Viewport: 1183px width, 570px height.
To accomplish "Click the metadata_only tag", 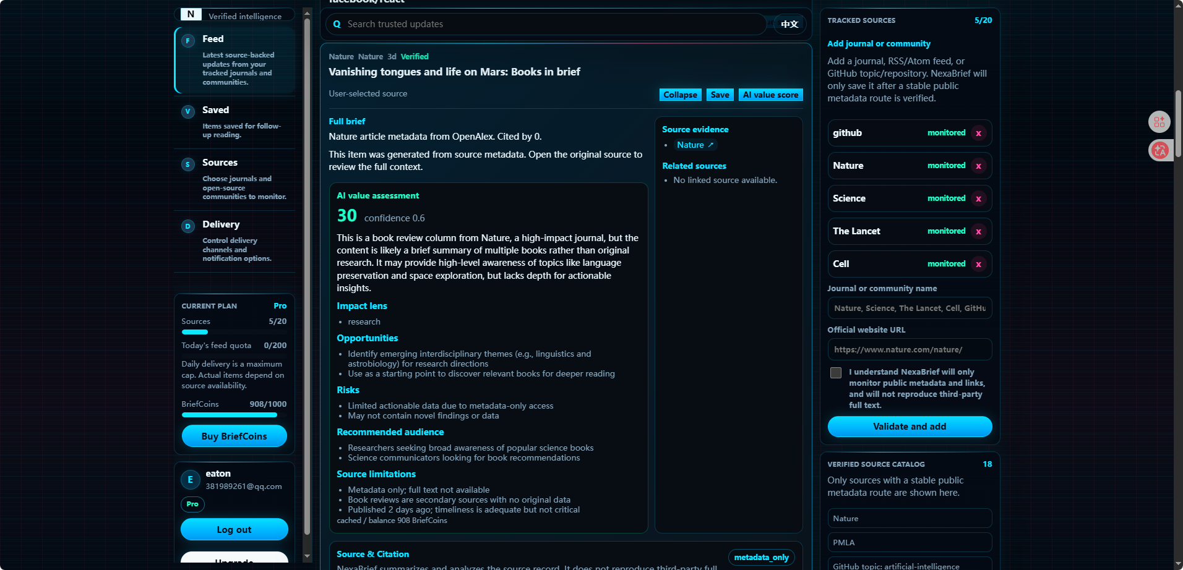I will (761, 557).
